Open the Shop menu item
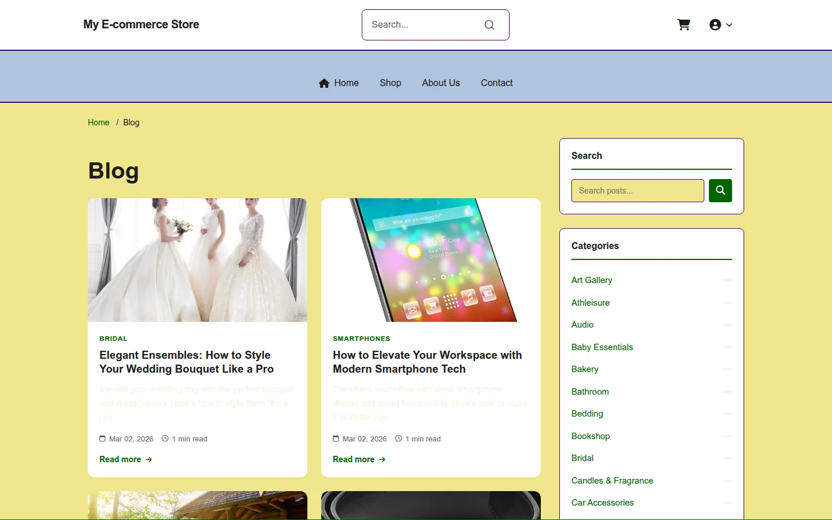The width and height of the screenshot is (832, 520). tap(391, 83)
